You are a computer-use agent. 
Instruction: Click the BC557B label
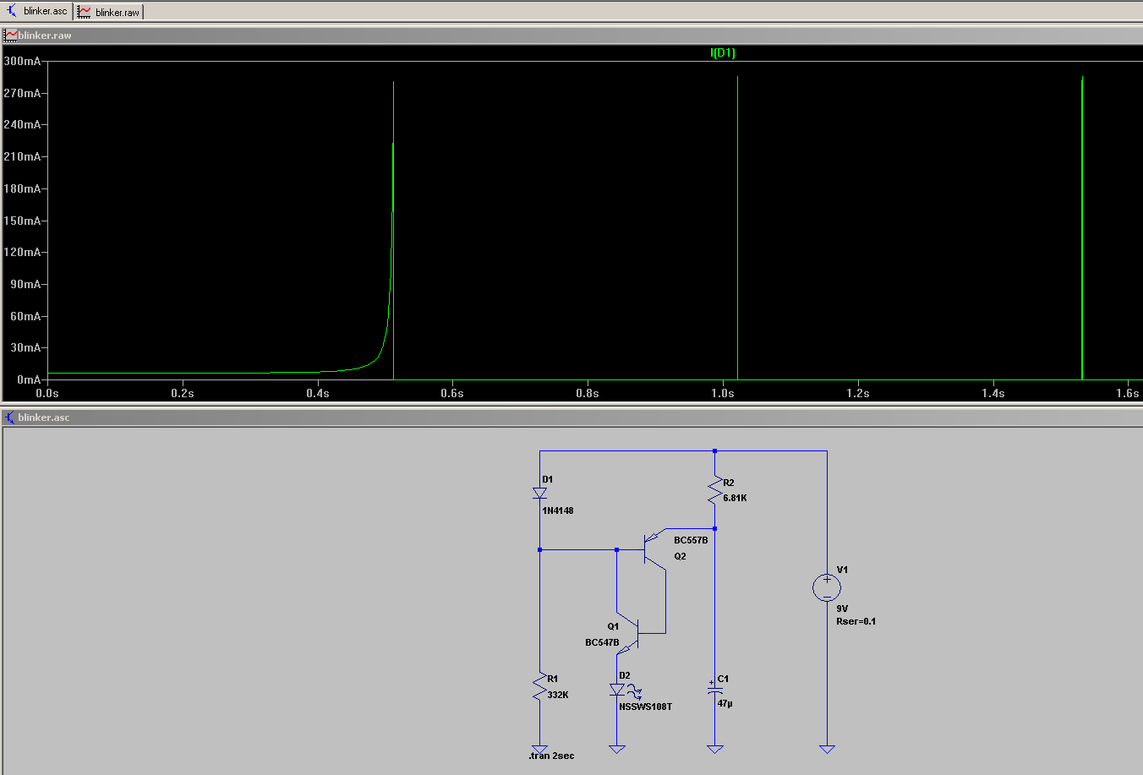pyautogui.click(x=691, y=540)
